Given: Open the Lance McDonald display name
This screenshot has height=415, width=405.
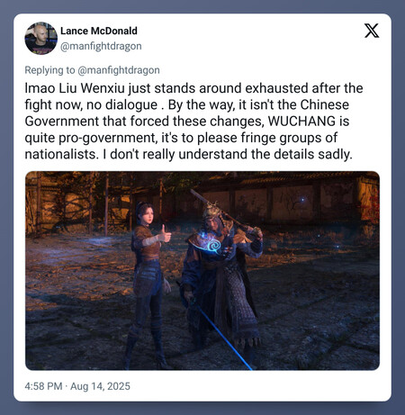Looking at the screenshot, I should click(x=99, y=31).
